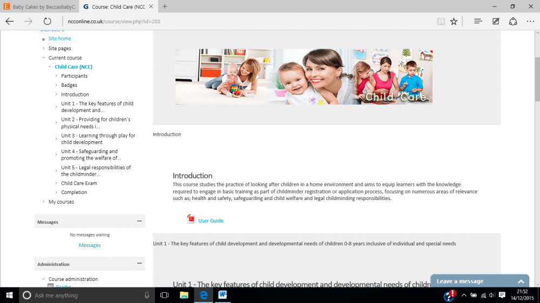
Task: Click the Word icon in taskbar
Action: pos(222,295)
